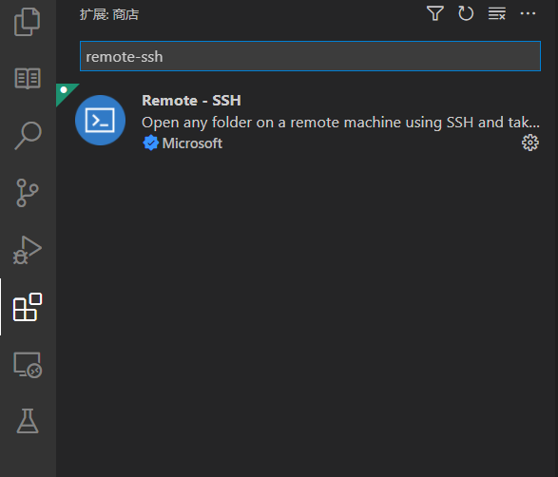Click the Remote - SSH terminal logo
Image resolution: width=558 pixels, height=477 pixels.
(101, 121)
